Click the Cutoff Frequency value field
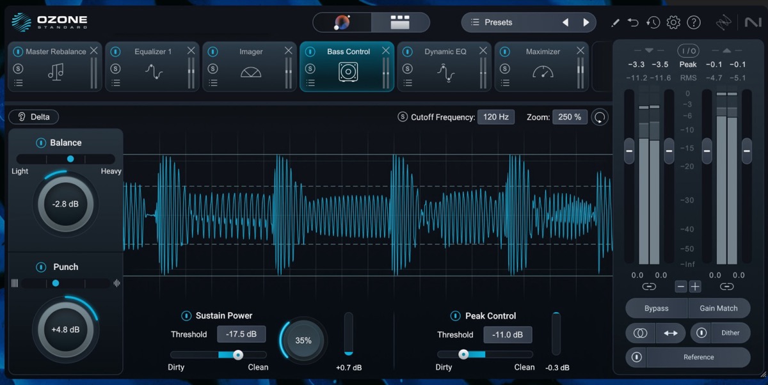The width and height of the screenshot is (768, 385). point(496,116)
